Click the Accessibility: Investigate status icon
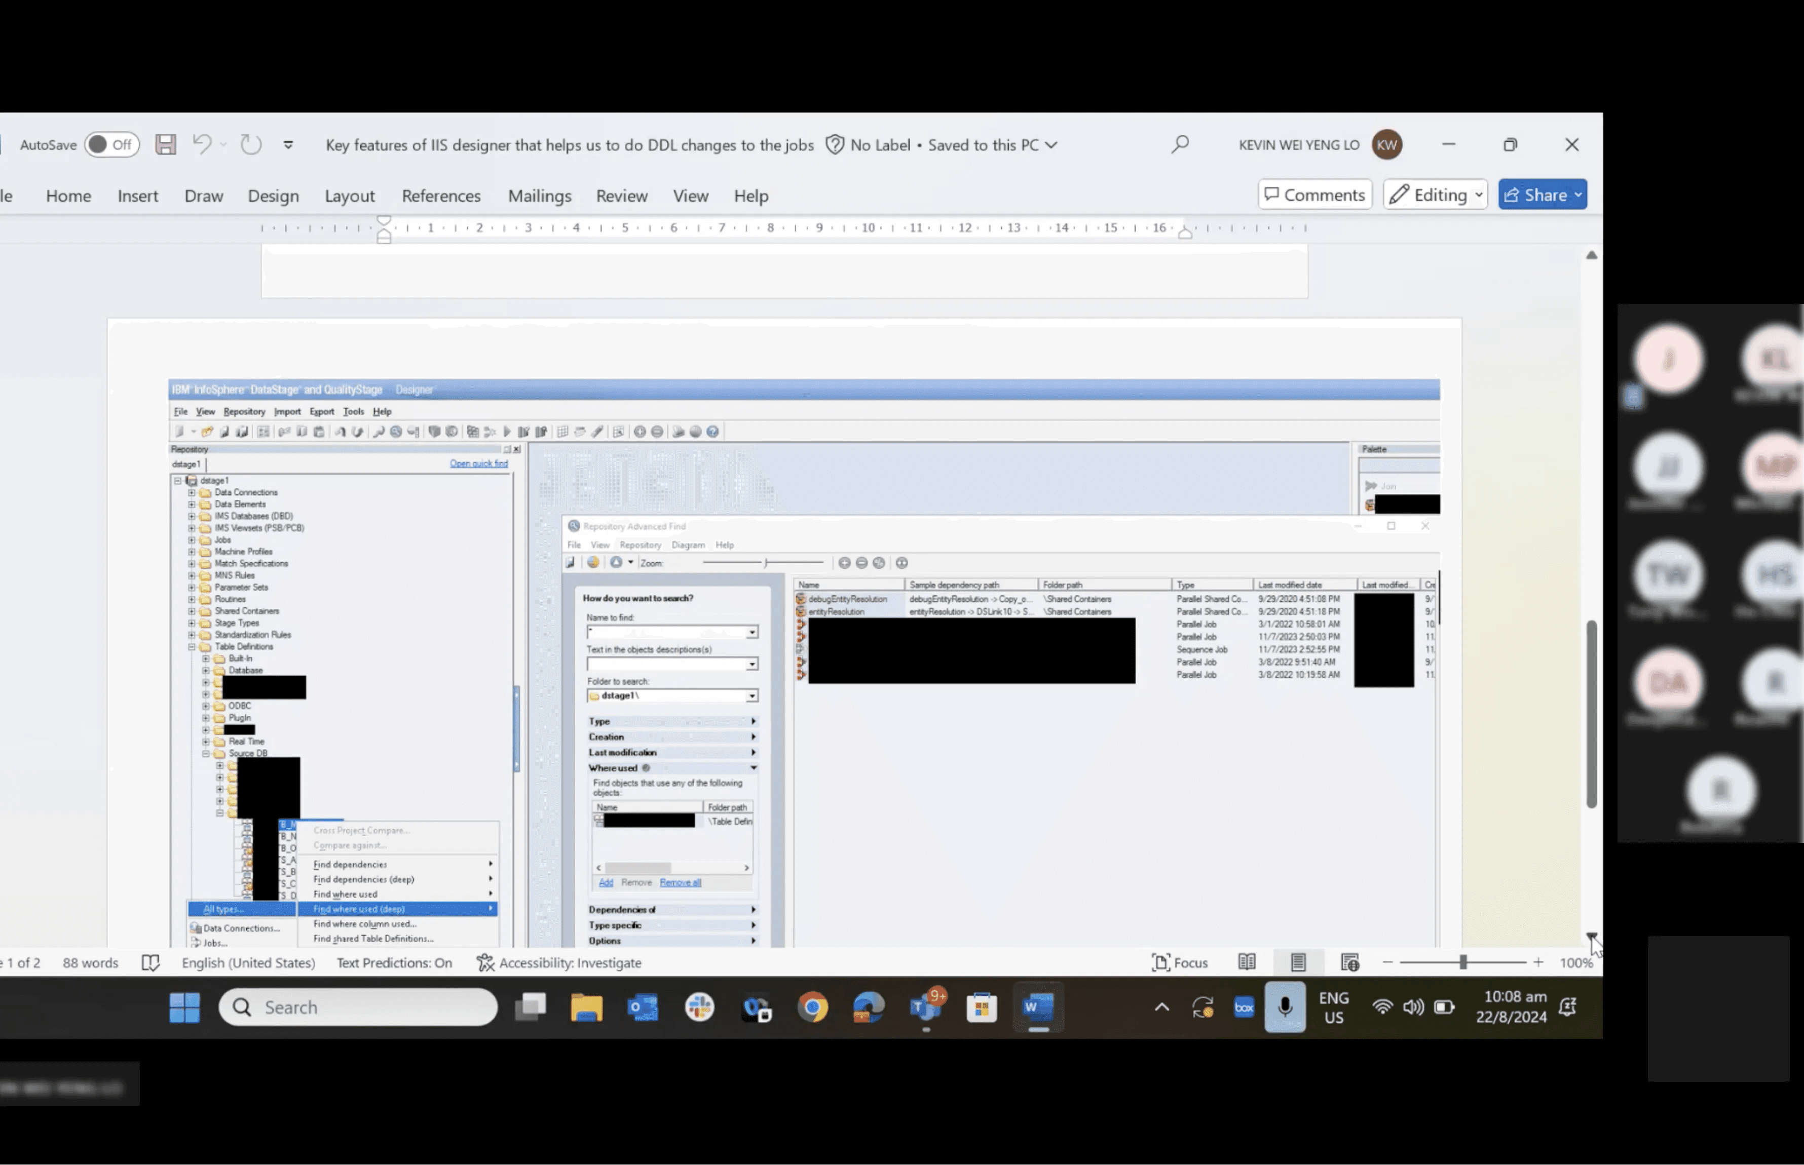The height and width of the screenshot is (1165, 1804). [x=485, y=963]
